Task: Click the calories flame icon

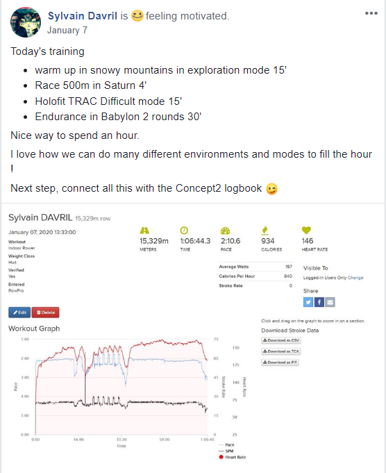Action: coord(265,231)
